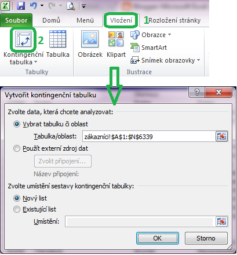Click the Excel application icon
Image resolution: width=237 pixels, height=255 pixels.
[x=5, y=6]
